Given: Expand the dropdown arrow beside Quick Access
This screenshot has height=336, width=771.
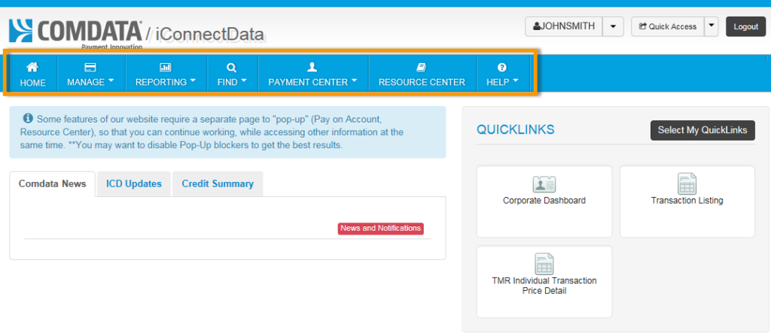Looking at the screenshot, I should tap(711, 26).
